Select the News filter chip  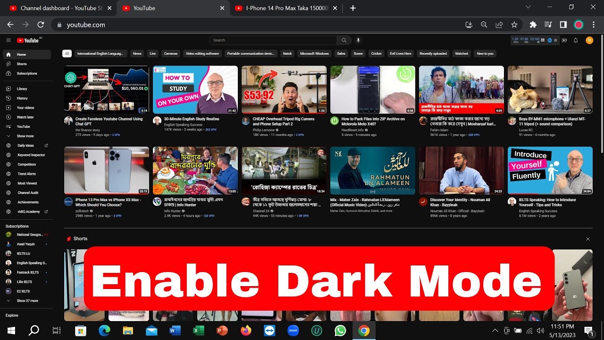point(137,53)
